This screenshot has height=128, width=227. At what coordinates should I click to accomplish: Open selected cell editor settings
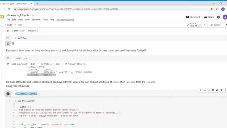pyautogui.click(x=217, y=90)
